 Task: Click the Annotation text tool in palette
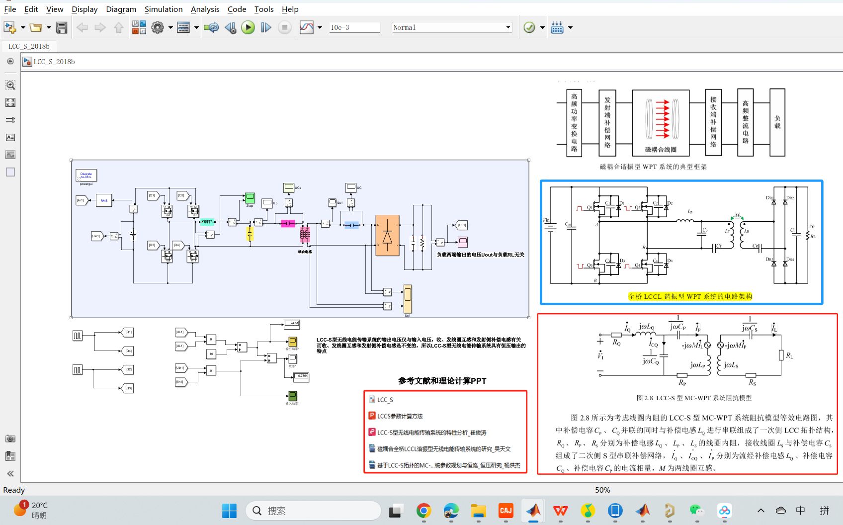click(x=10, y=137)
